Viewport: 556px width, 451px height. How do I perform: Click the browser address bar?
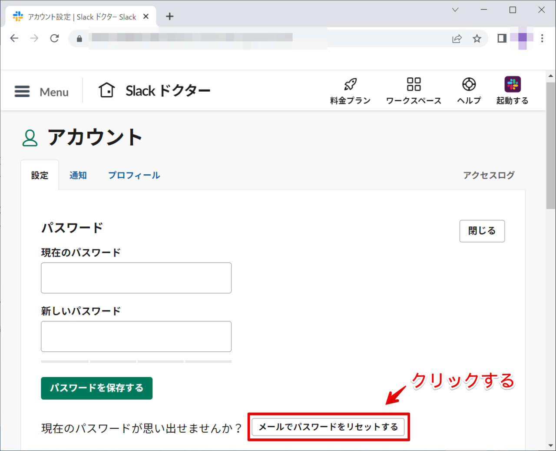278,38
